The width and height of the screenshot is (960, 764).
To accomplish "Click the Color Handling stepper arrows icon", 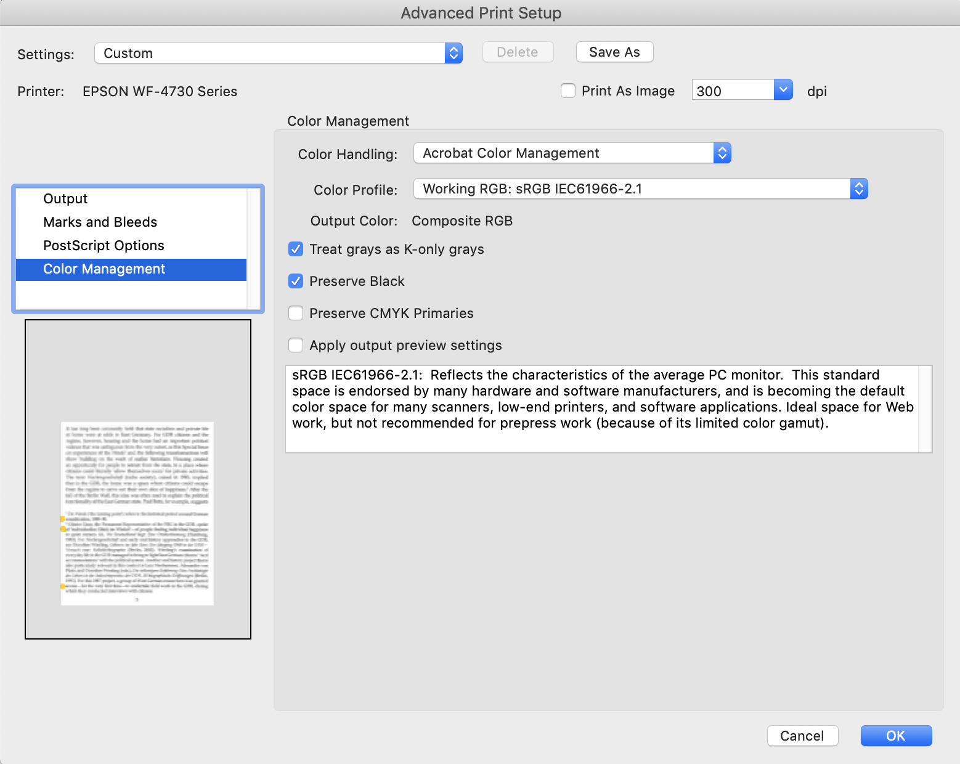I will coord(722,153).
